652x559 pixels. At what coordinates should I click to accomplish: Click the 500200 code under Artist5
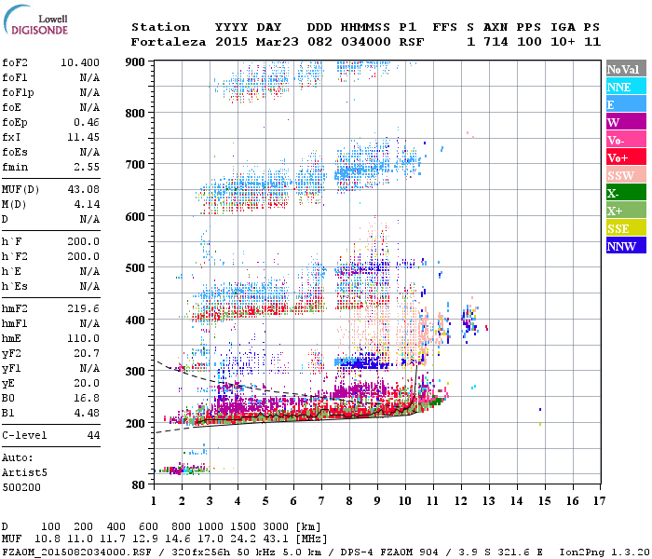(21, 487)
